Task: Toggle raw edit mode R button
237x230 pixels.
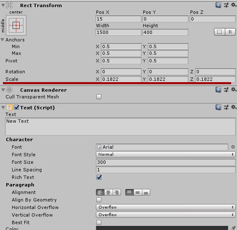Action: pyautogui.click(x=230, y=32)
